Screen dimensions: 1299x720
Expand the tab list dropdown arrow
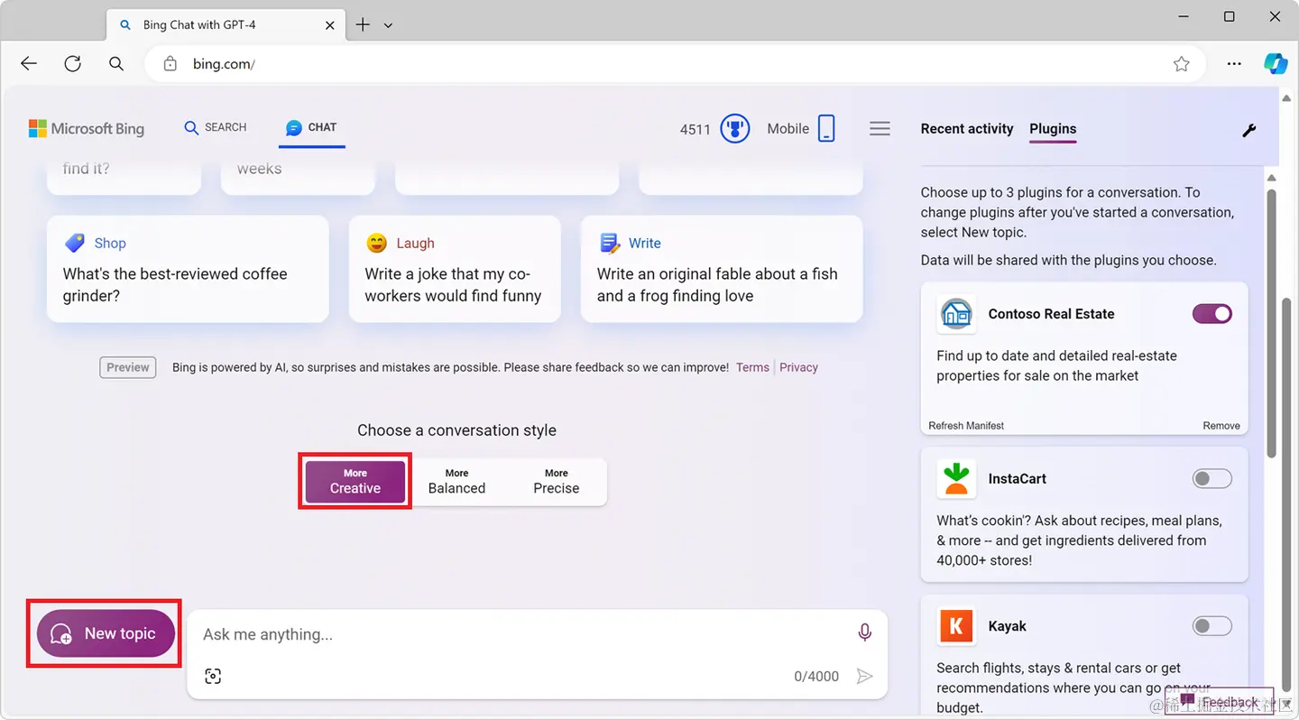[388, 25]
